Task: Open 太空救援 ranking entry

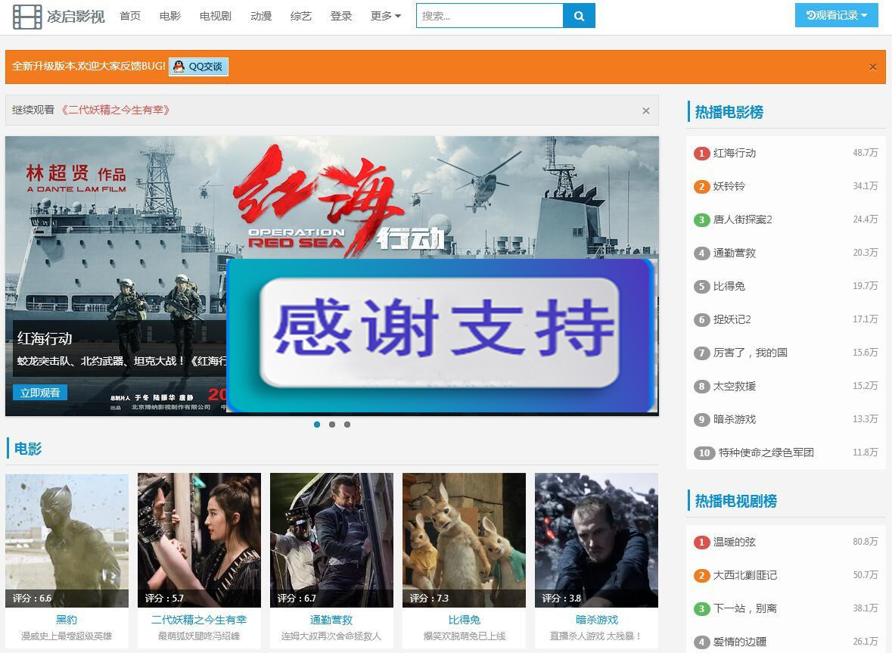Action: (735, 386)
